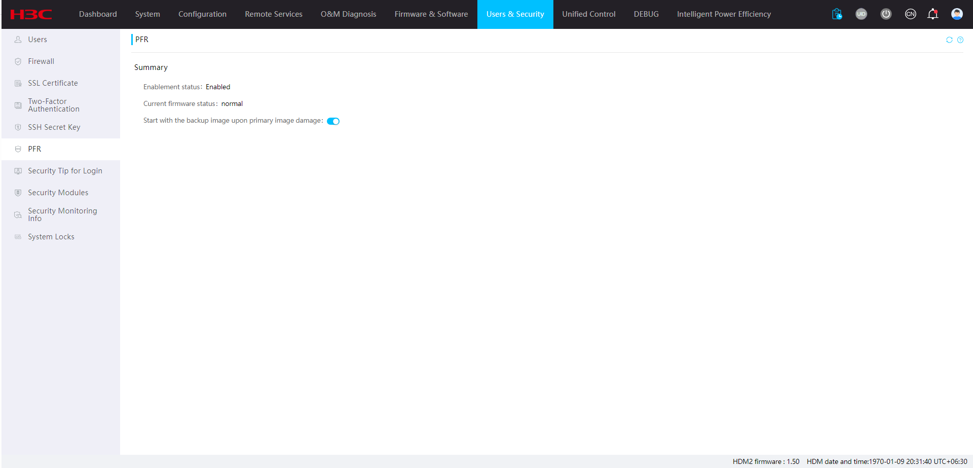
Task: Open Firmware & Software menu
Action: click(x=431, y=14)
